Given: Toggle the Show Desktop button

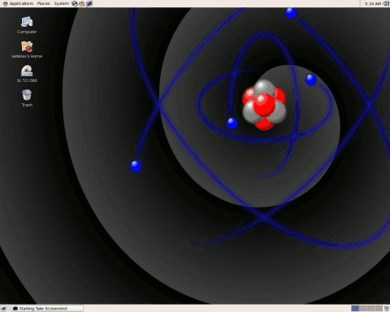Looking at the screenshot, I should point(4,308).
